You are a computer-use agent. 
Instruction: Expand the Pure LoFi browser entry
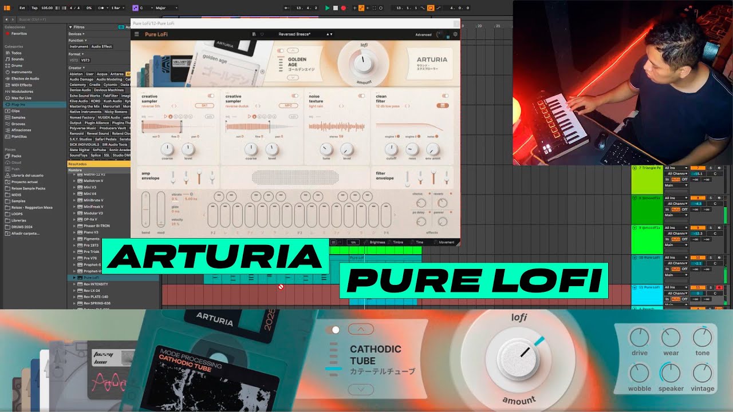[x=74, y=278]
